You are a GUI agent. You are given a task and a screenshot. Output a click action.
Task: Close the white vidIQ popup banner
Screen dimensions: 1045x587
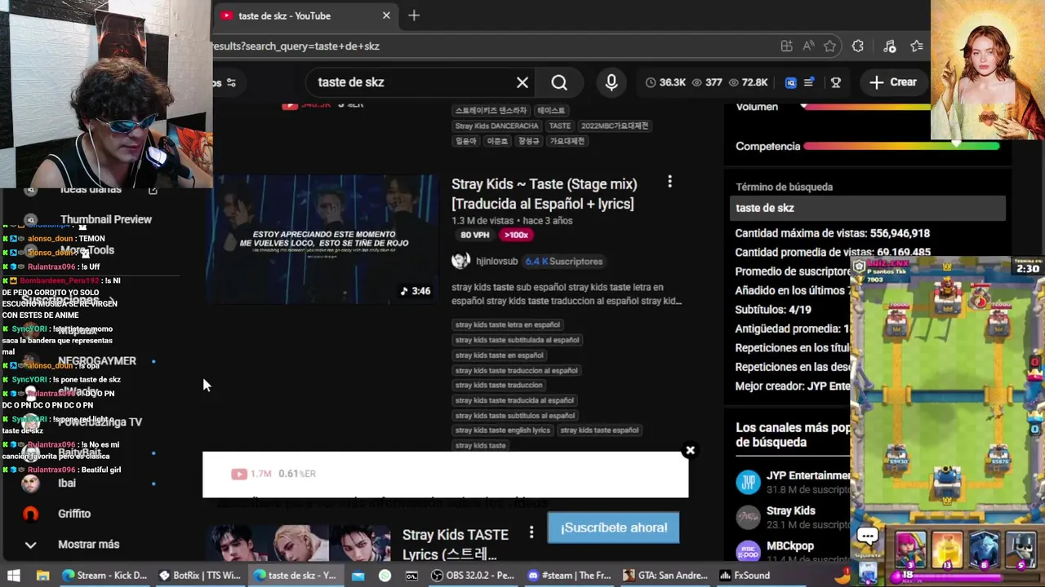point(690,450)
